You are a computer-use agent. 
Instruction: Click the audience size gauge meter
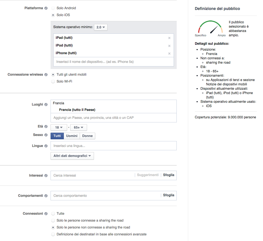point(210,28)
